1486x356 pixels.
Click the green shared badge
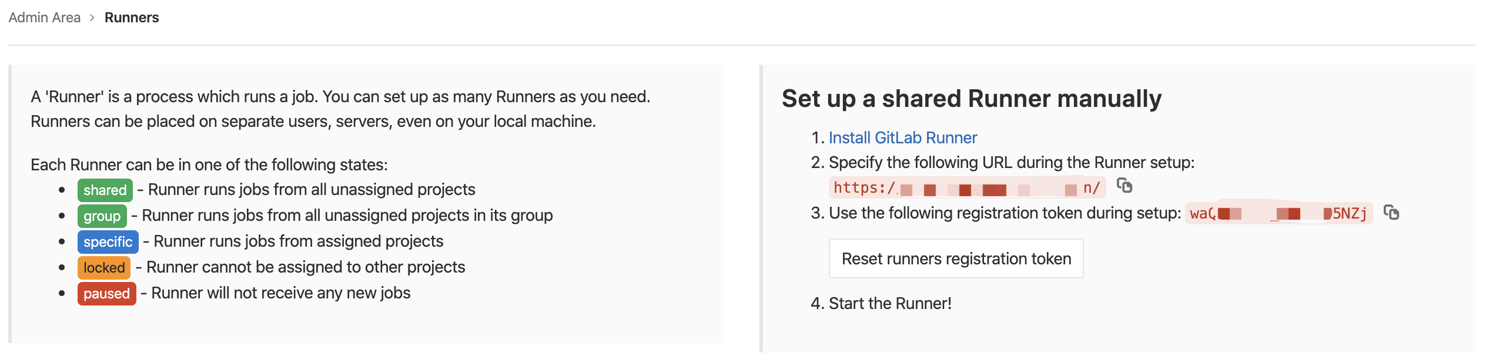(105, 190)
